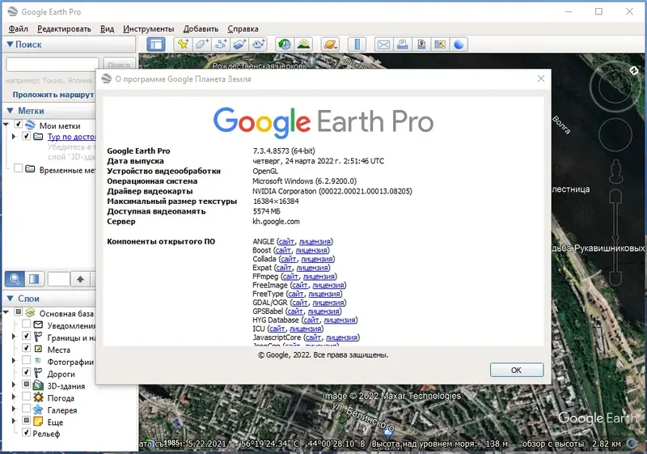Screen dimensions: 647x454
Task: Add a placemark with the yellow pin tool
Action: [x=183, y=45]
